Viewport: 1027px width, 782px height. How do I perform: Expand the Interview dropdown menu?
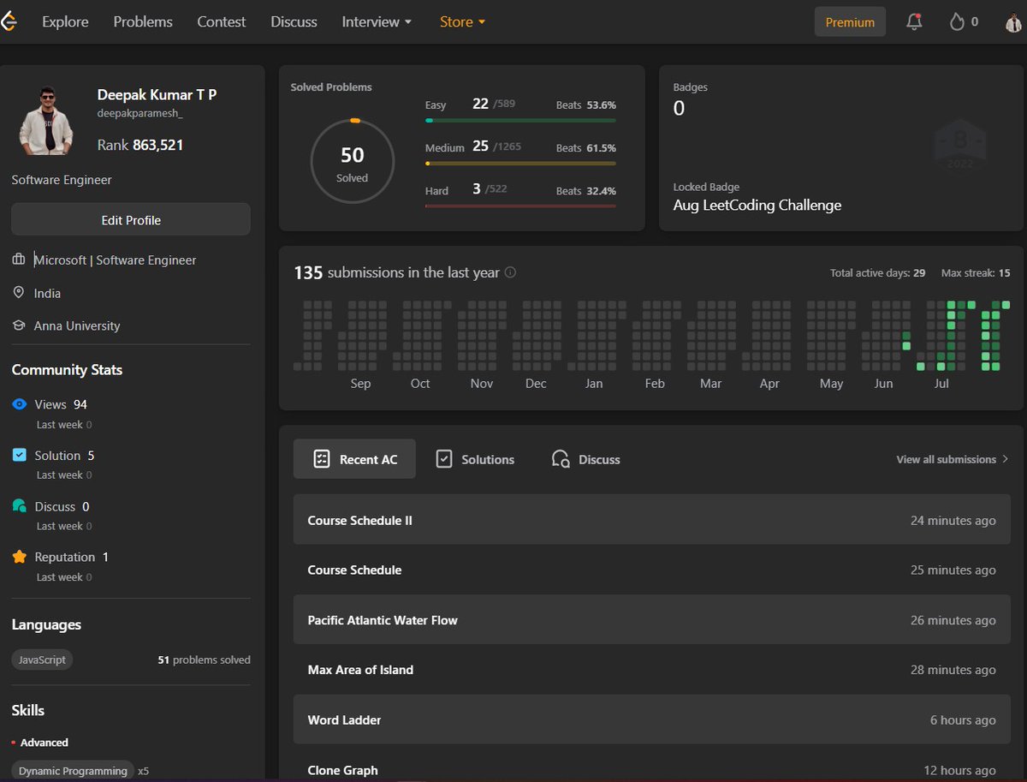coord(377,21)
